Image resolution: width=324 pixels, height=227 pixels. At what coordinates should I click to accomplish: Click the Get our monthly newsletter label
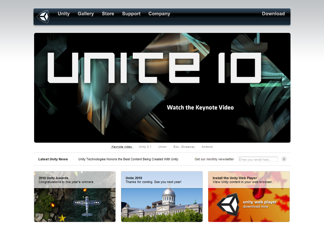click(x=214, y=159)
